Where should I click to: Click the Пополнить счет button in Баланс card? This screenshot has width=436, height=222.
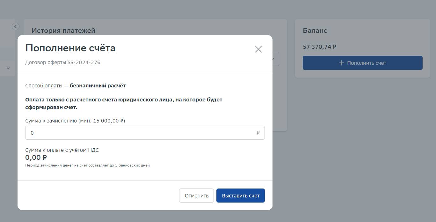point(363,63)
